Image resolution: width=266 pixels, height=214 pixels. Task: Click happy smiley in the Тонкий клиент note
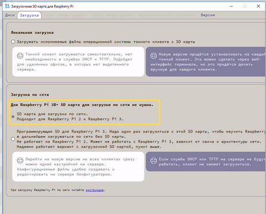click(x=20, y=56)
